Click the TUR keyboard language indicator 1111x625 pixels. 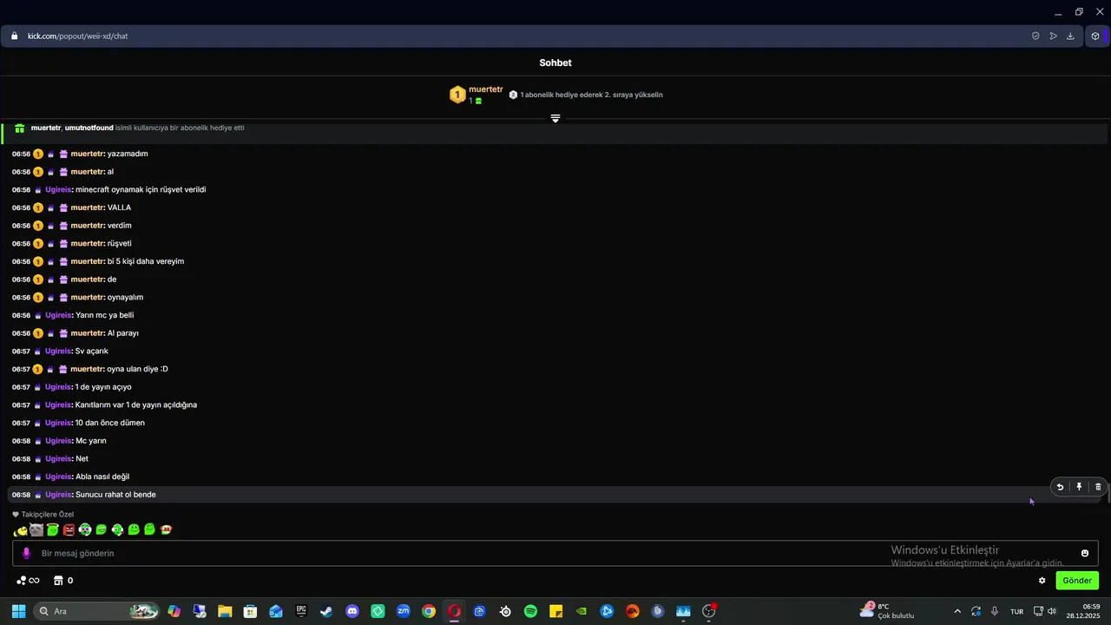[x=1016, y=611]
